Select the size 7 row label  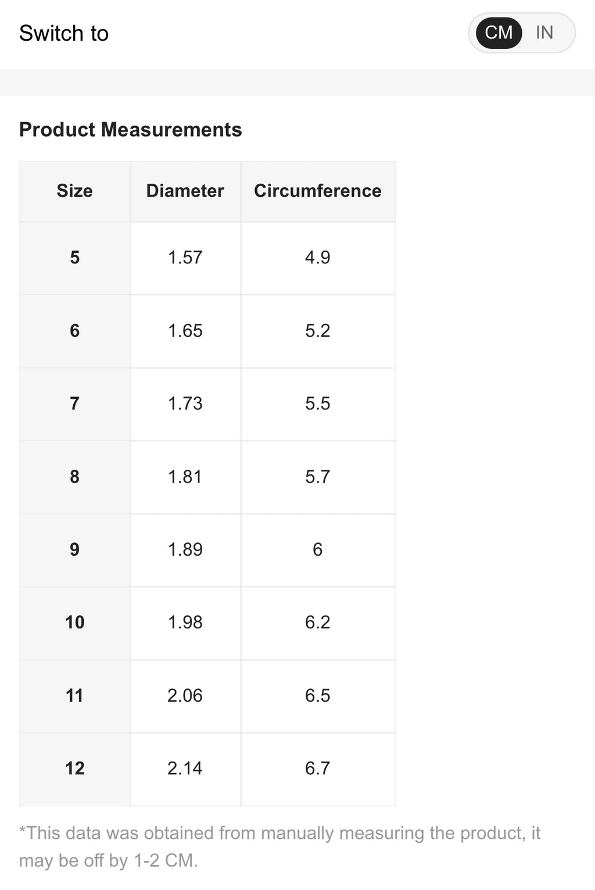coord(74,403)
